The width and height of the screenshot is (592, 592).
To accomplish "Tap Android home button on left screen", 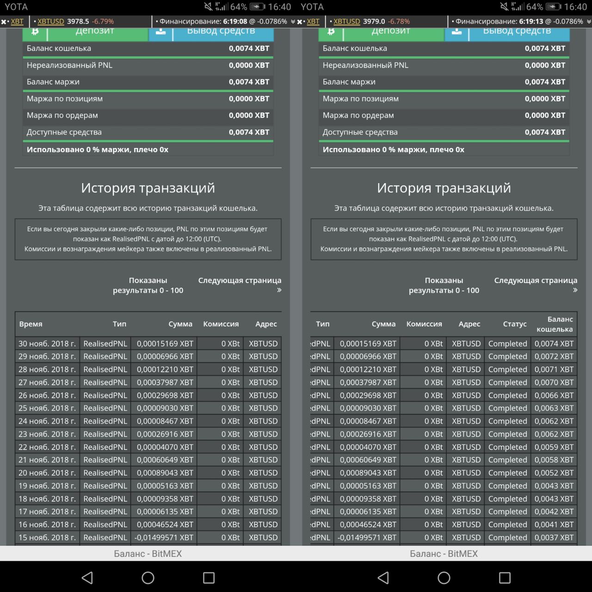I will [148, 578].
